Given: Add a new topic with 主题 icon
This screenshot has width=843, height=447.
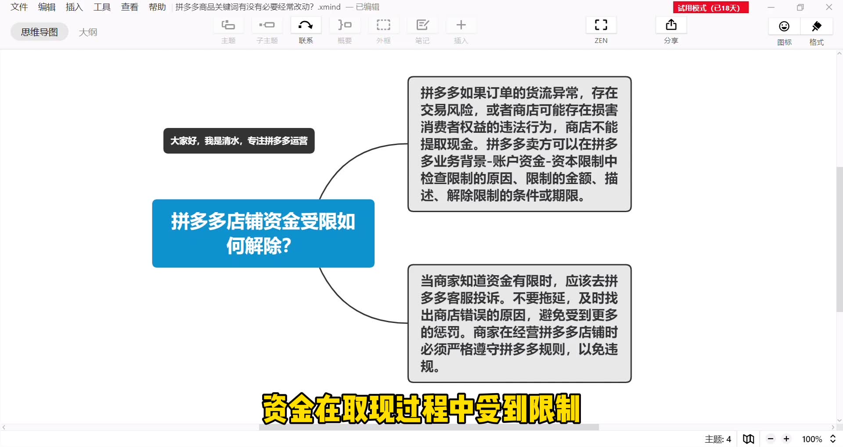Looking at the screenshot, I should pos(228,25).
